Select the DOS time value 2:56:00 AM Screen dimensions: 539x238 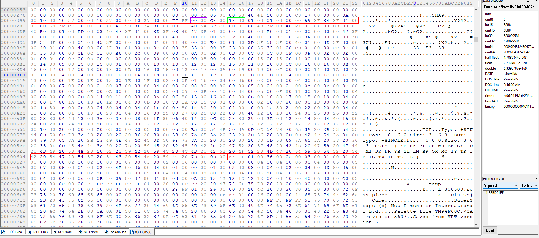click(x=512, y=85)
